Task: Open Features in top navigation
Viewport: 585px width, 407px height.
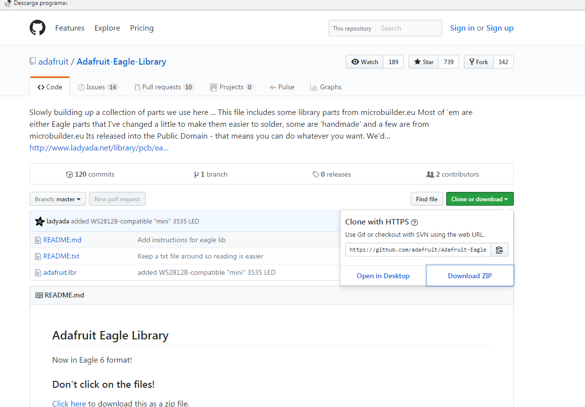Action: click(70, 28)
